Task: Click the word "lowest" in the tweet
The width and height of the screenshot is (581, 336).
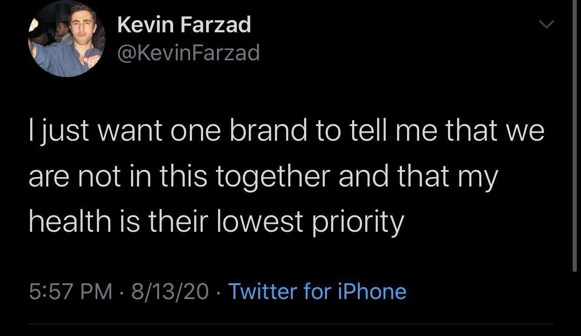Action: pyautogui.click(x=260, y=221)
